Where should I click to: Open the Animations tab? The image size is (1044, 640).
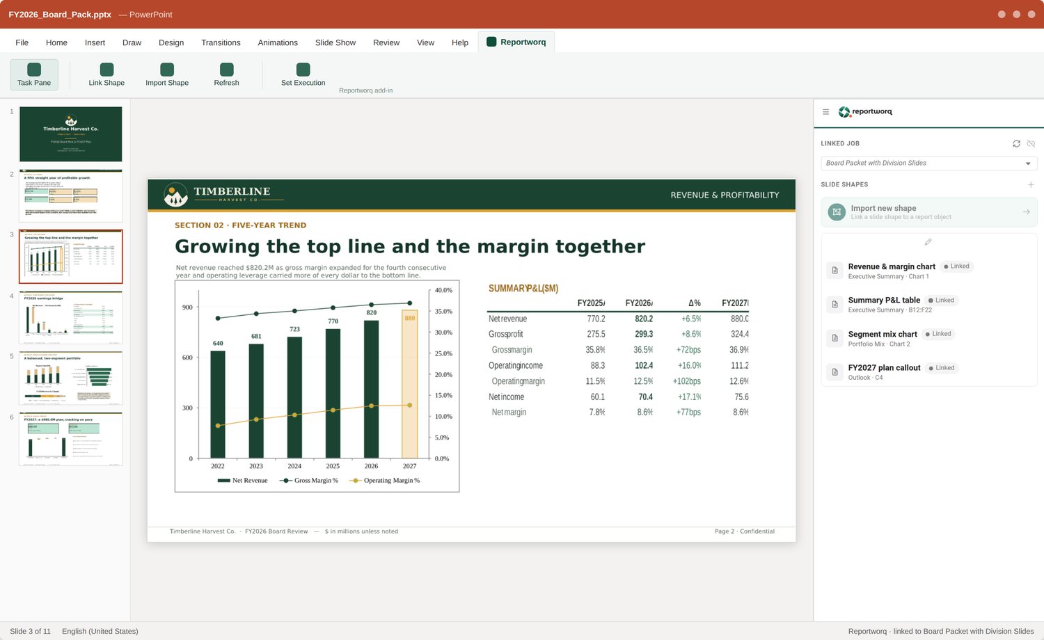(278, 42)
